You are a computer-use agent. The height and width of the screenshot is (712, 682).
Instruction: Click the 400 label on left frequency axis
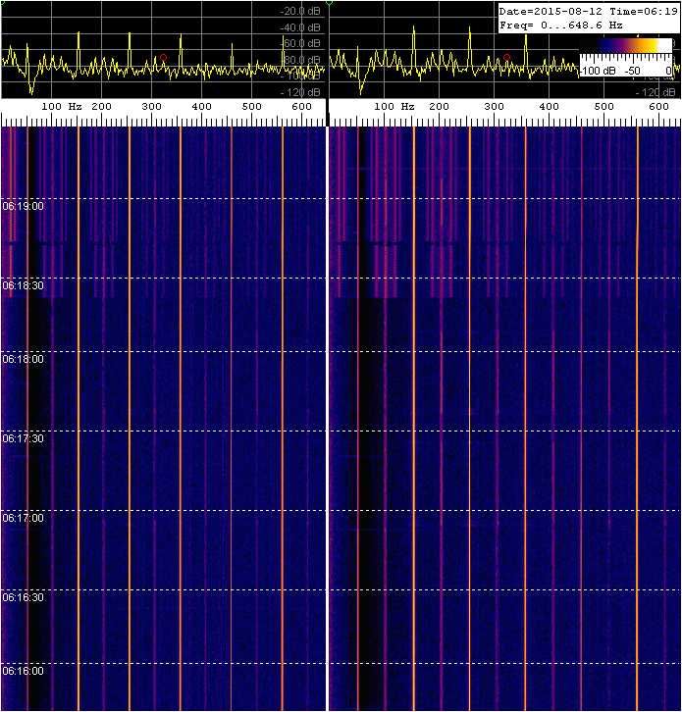click(x=201, y=107)
